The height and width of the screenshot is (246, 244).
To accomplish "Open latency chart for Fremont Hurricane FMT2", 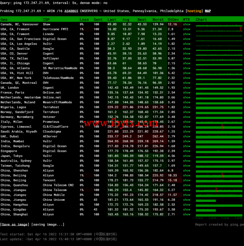I will tap(219, 29).
